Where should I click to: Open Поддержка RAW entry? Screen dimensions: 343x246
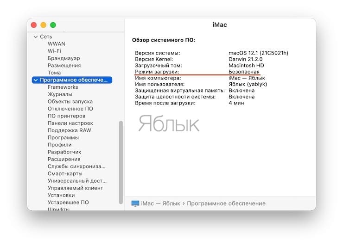pos(70,130)
